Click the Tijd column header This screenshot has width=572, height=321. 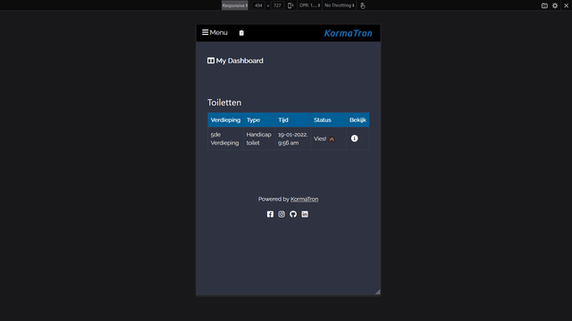[293, 119]
